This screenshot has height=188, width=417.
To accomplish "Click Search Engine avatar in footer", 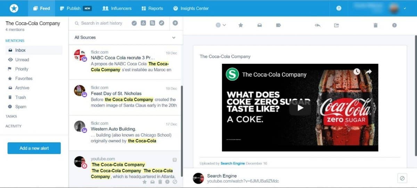I will pyautogui.click(x=198, y=178).
